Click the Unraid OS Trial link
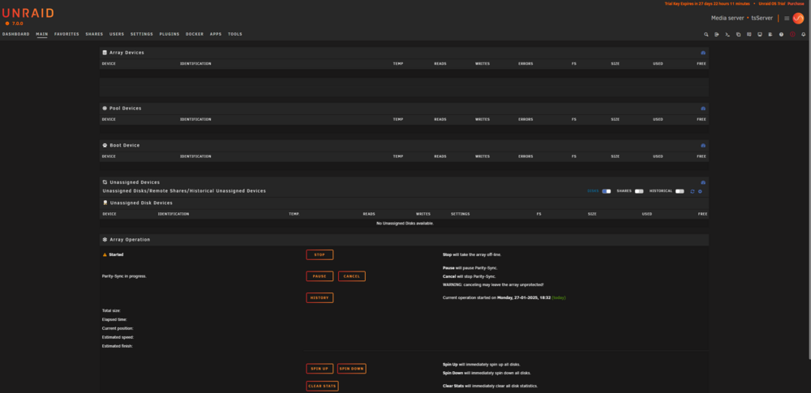This screenshot has height=393, width=811. pyautogui.click(x=772, y=3)
